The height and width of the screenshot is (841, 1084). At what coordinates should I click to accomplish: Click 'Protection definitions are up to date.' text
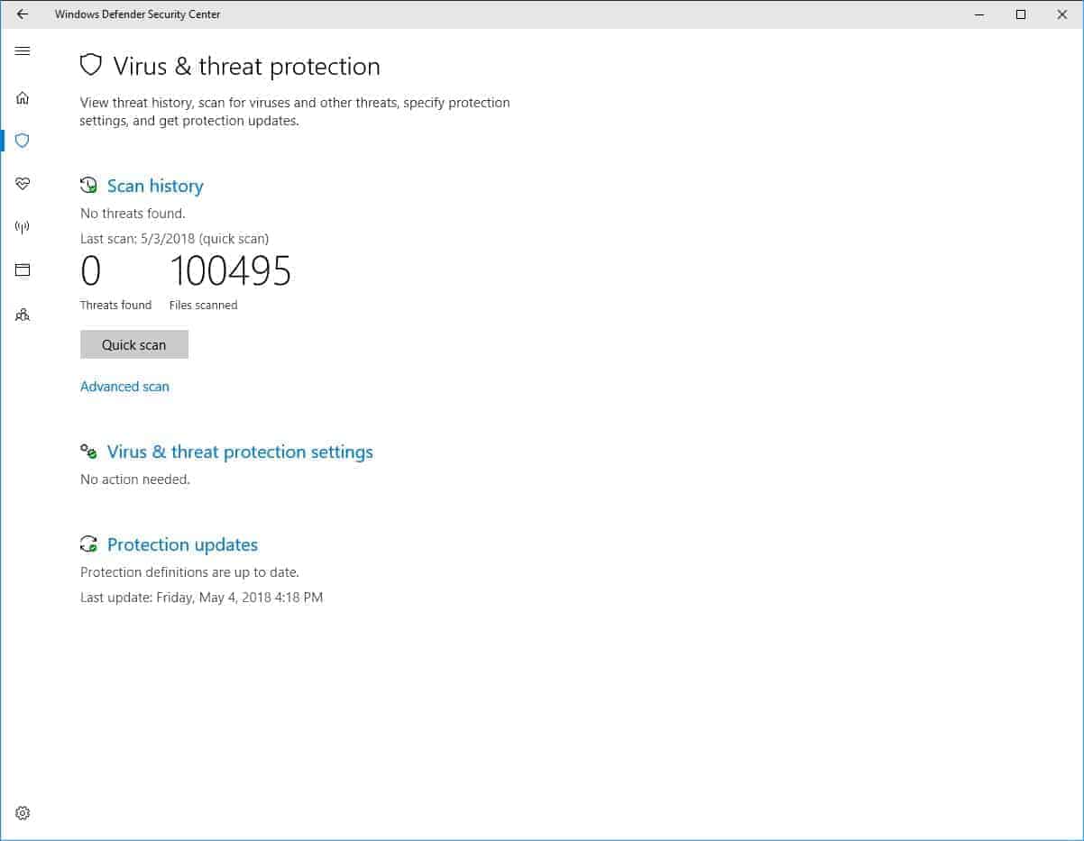189,572
